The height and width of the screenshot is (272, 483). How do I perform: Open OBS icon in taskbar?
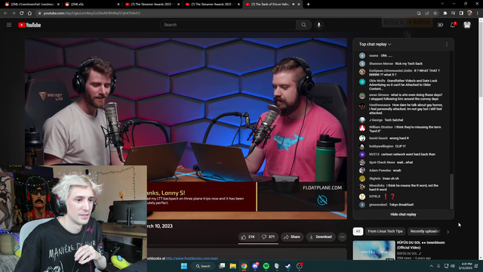click(299, 266)
